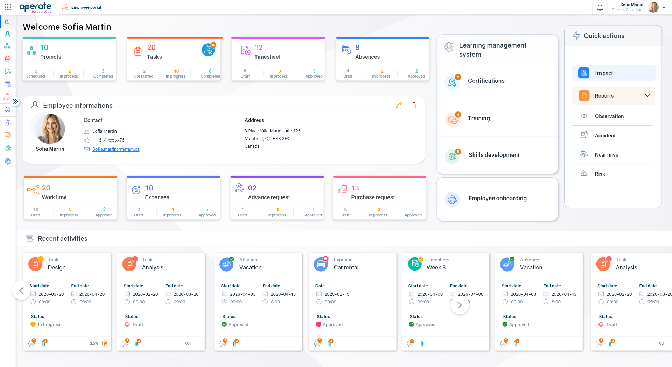Expand the Reports dropdown in Quick actions

tap(647, 95)
